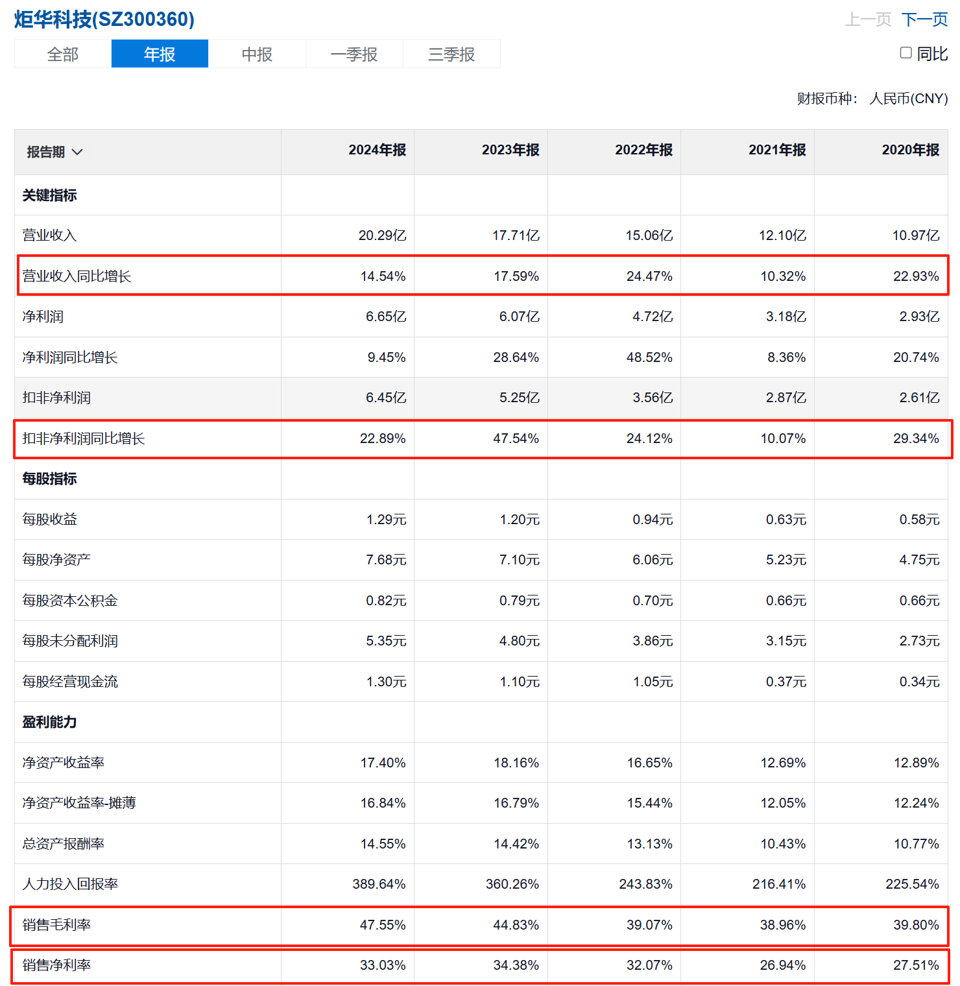
Task: Click the 人民币(CNY) currency label
Action: 909,99
